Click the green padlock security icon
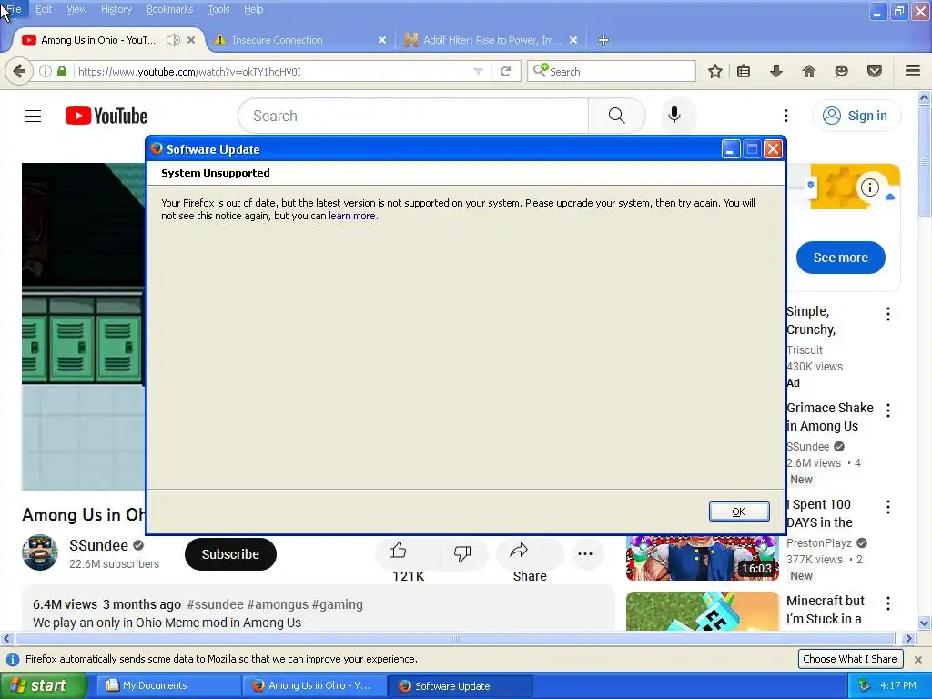 [62, 71]
